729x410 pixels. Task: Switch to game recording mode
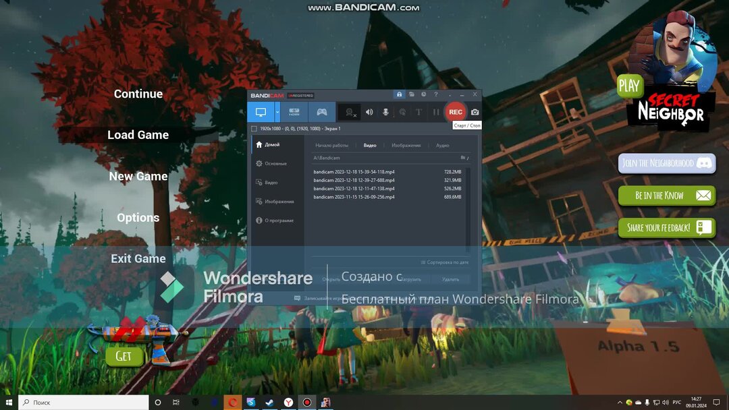(x=322, y=112)
